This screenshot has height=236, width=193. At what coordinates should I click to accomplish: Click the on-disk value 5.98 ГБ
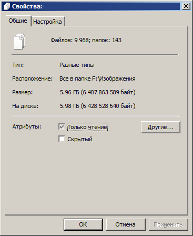point(98,106)
